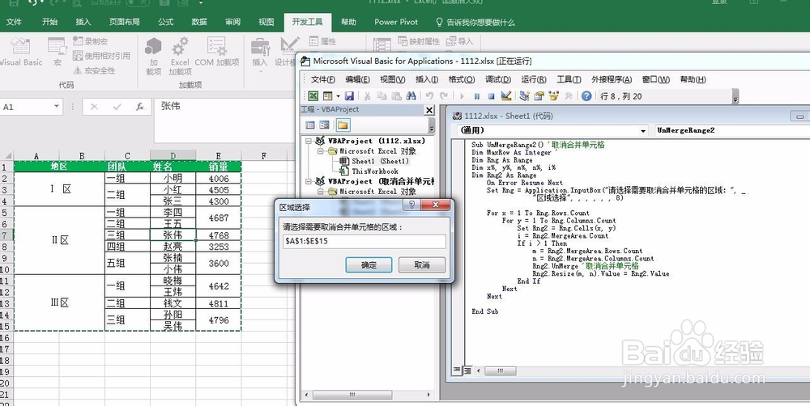The height and width of the screenshot is (406, 810).
Task: Open VBA 外接程序(A) menu
Action: pos(612,79)
